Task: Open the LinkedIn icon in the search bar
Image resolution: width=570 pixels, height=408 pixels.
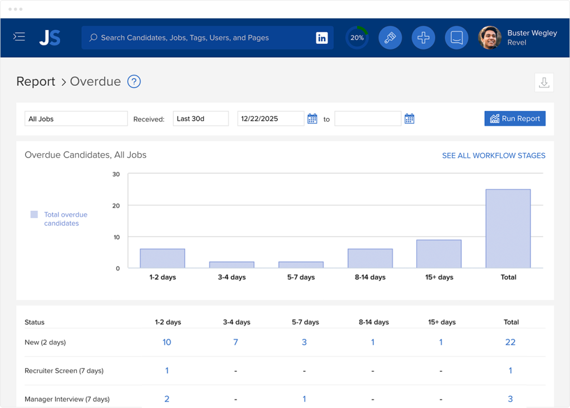Action: coord(322,37)
